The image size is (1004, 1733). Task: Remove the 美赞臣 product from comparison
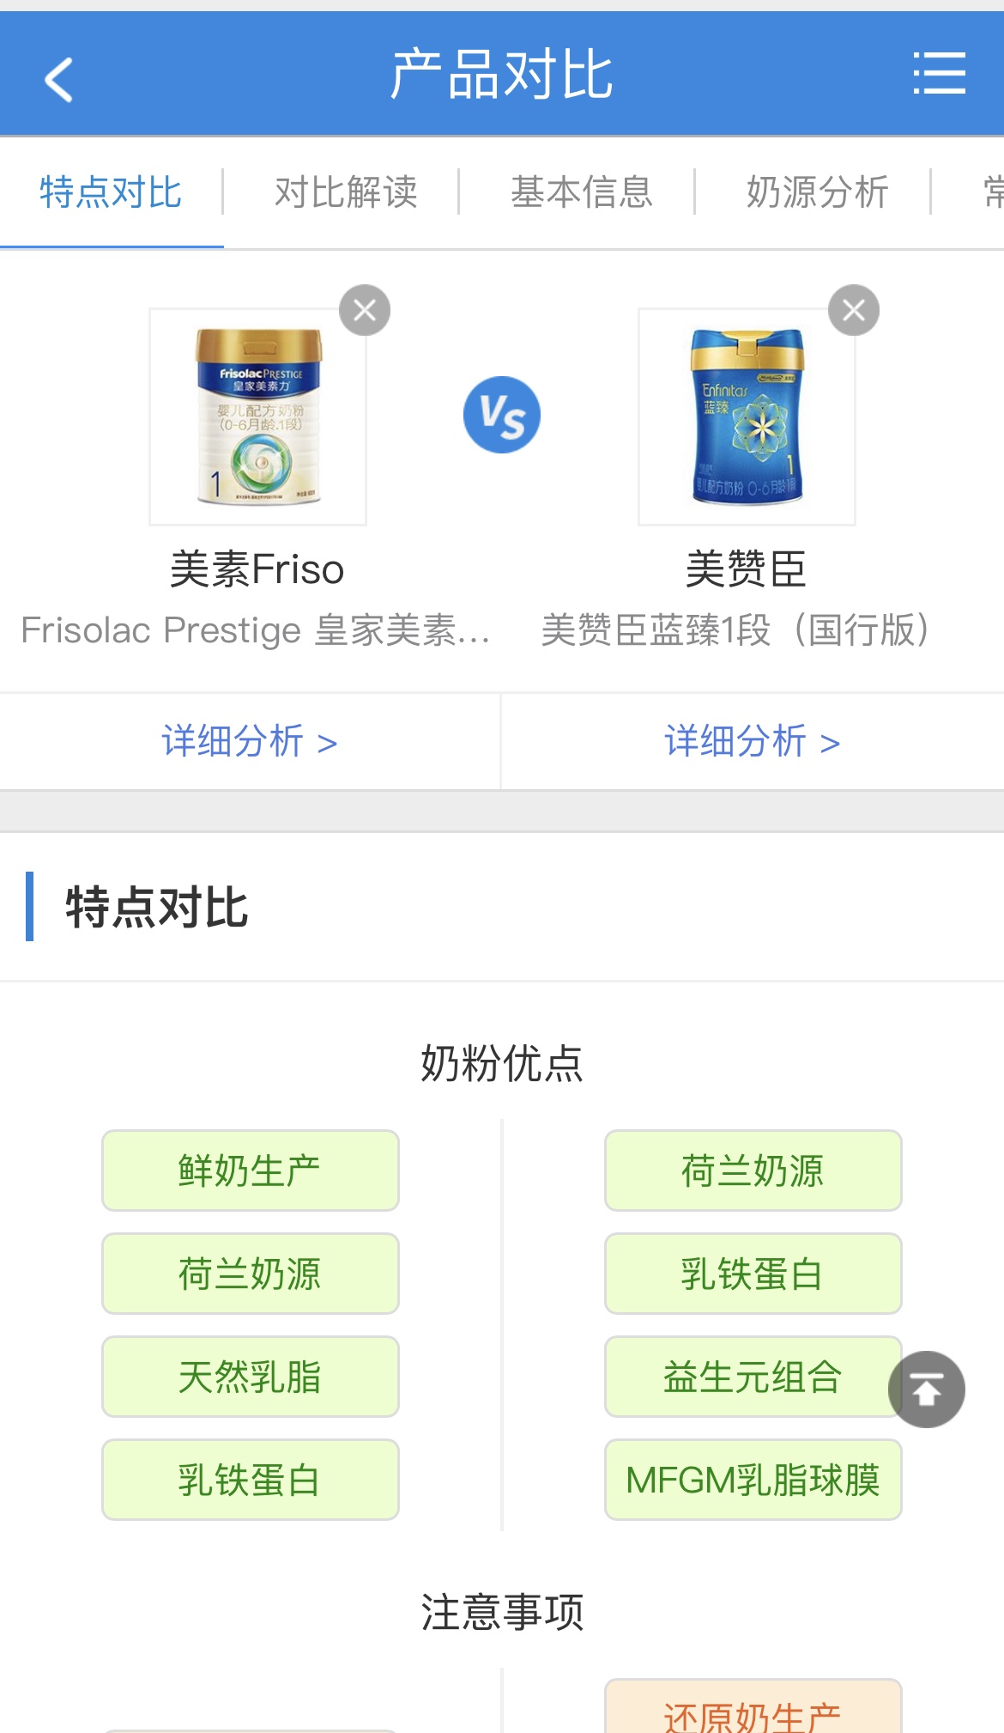[x=853, y=310]
